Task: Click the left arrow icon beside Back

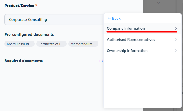Action: (x=109, y=18)
